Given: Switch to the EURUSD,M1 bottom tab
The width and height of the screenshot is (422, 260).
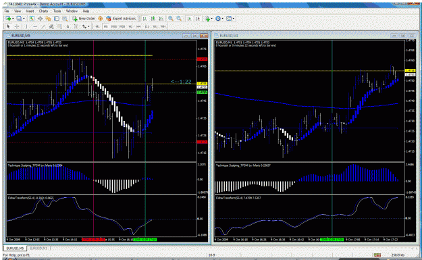Looking at the screenshot, I should (x=38, y=248).
